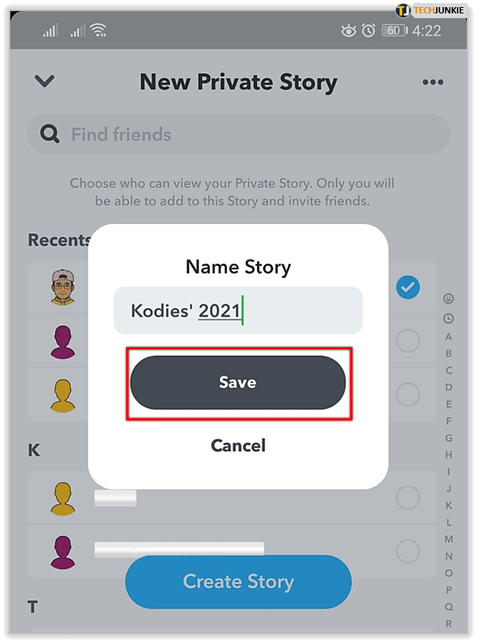The image size is (477, 643).
Task: Tap the Bitmoji avatar with cap
Action: point(62,287)
